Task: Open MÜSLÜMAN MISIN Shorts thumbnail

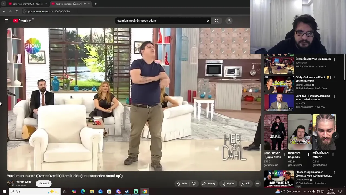Action: (x=324, y=132)
